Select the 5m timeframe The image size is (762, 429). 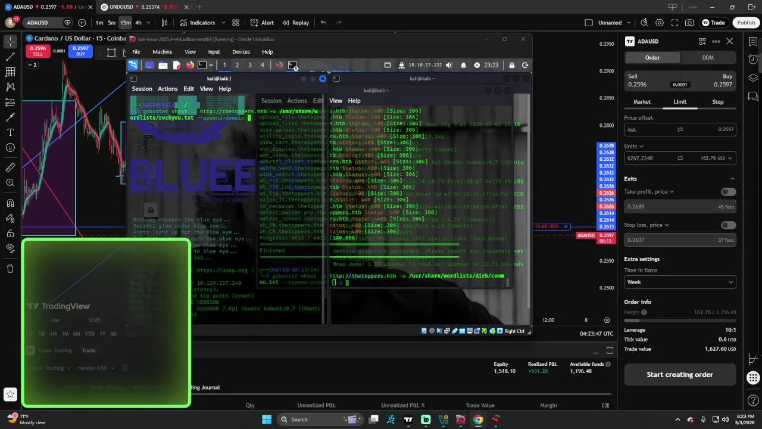pos(111,23)
